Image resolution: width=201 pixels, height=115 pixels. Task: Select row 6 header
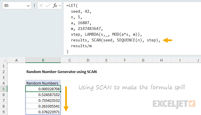3,95
